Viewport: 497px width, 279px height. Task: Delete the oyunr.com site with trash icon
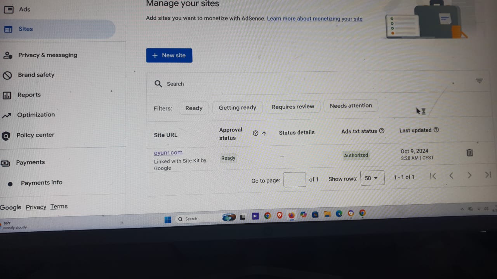pos(469,153)
